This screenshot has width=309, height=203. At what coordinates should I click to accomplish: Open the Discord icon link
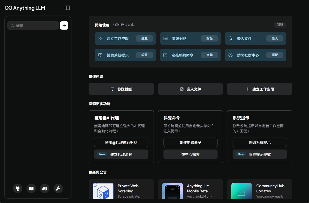coord(45,188)
